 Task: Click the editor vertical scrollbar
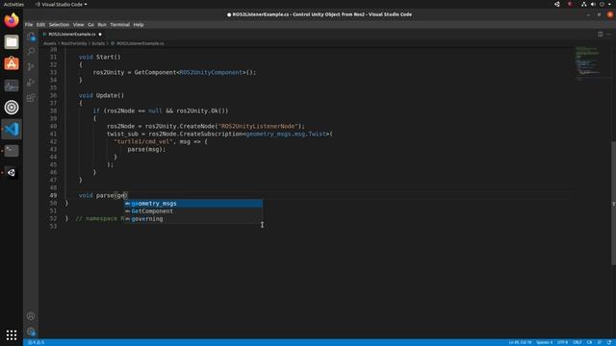(613, 203)
